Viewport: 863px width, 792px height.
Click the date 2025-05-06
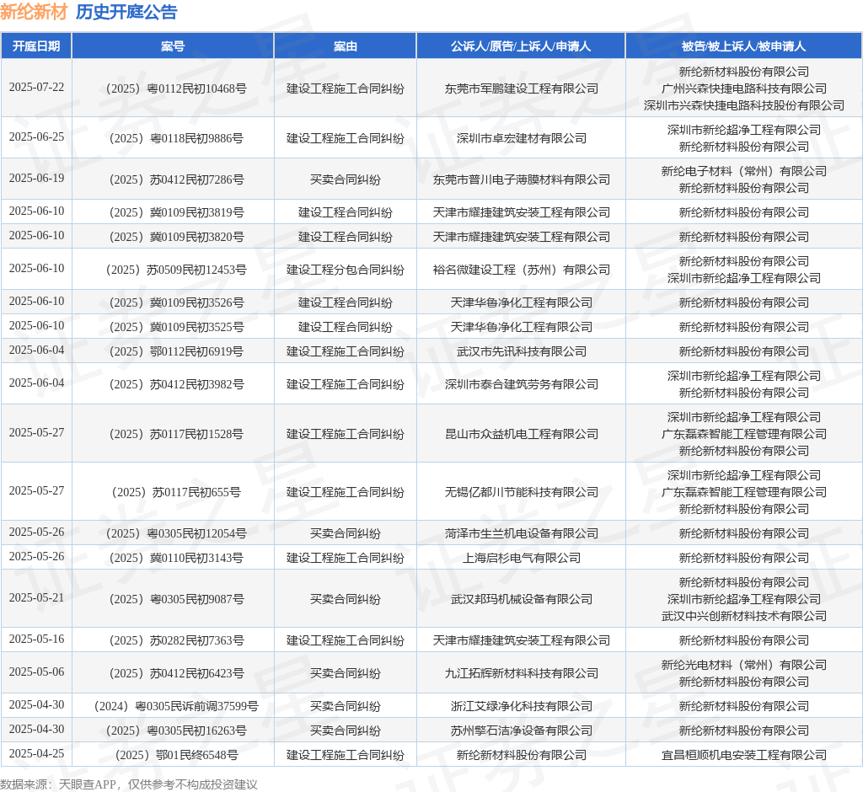coord(36,672)
